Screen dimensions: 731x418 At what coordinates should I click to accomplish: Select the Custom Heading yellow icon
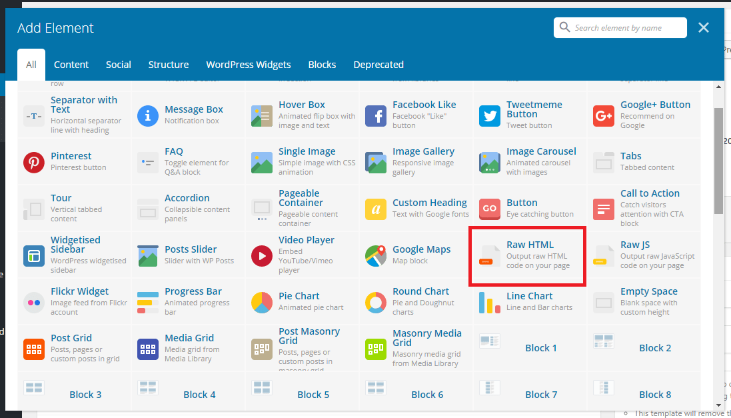[376, 209]
